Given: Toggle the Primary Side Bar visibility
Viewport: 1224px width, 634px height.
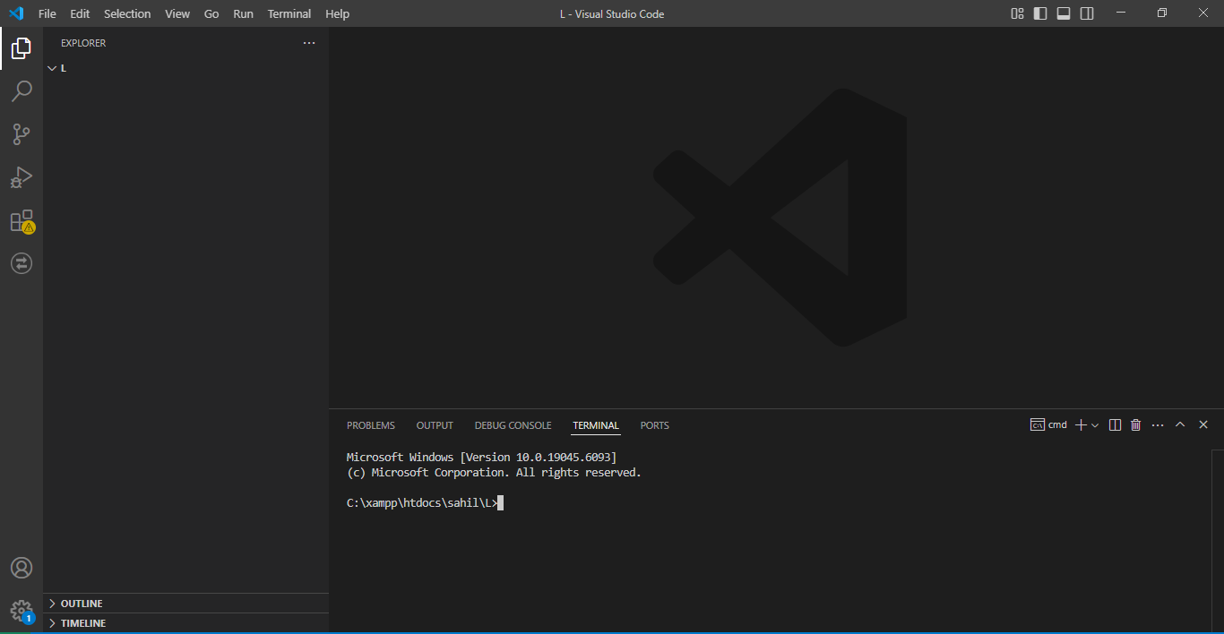Looking at the screenshot, I should pyautogui.click(x=1039, y=13).
